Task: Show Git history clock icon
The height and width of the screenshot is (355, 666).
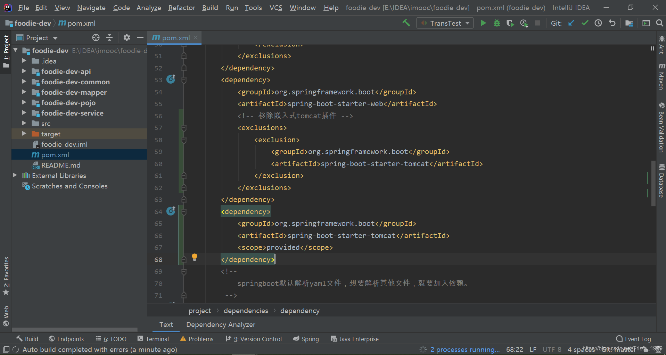Action: click(598, 23)
